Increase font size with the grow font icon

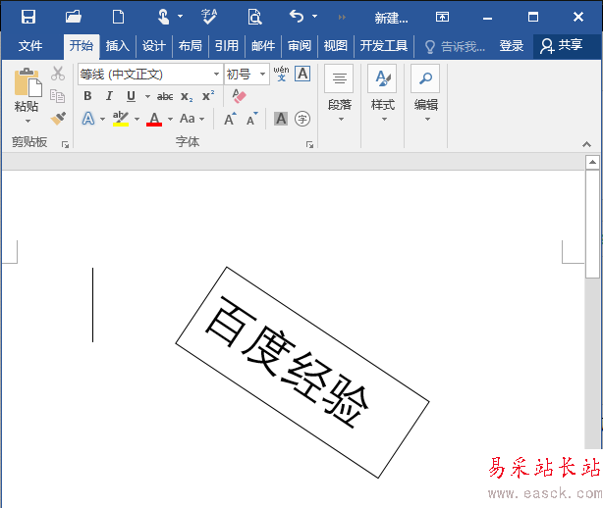230,119
